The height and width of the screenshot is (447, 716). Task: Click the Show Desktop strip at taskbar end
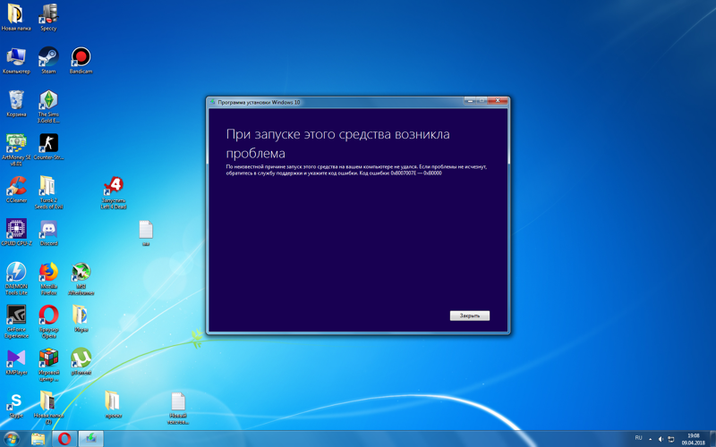pos(712,439)
